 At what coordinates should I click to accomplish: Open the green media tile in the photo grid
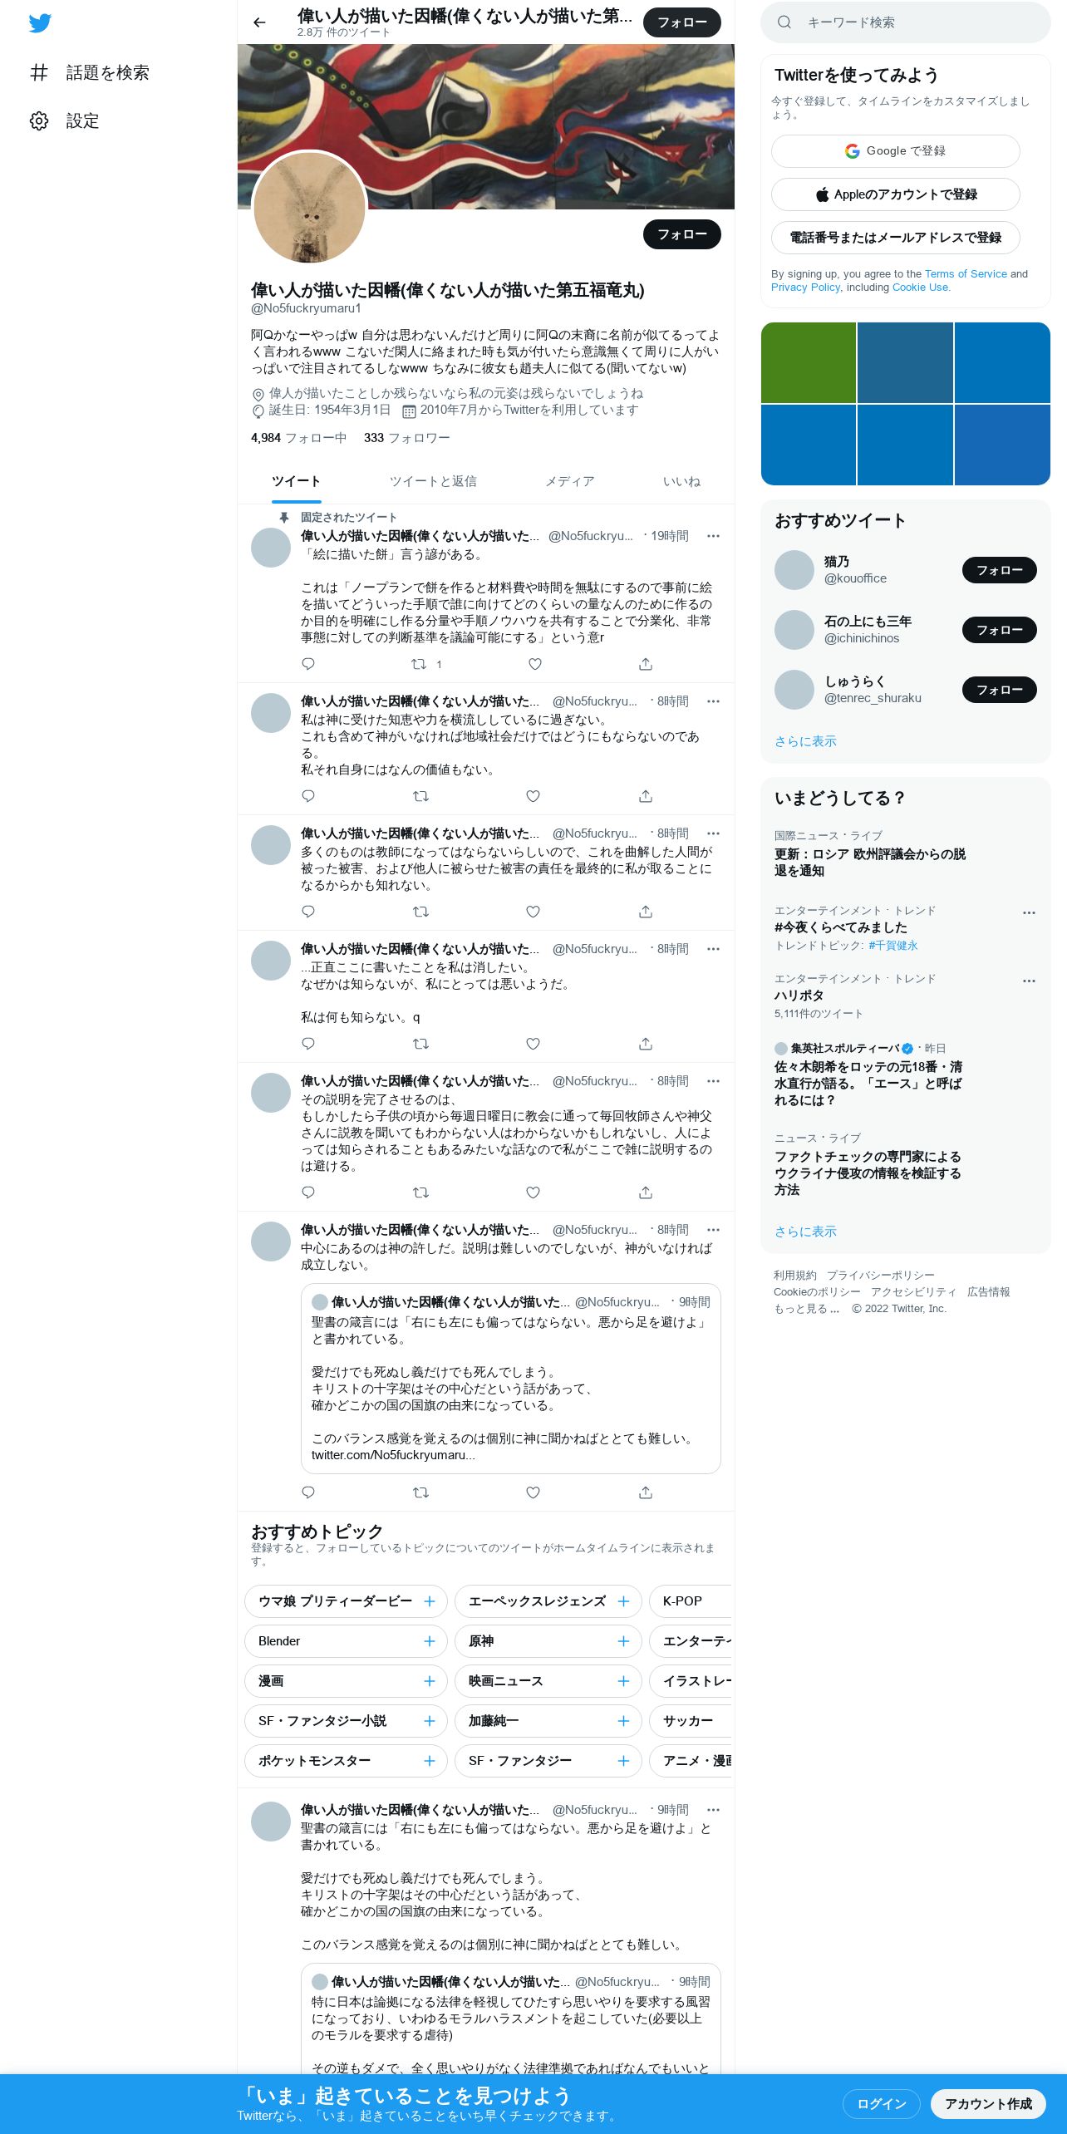[809, 362]
